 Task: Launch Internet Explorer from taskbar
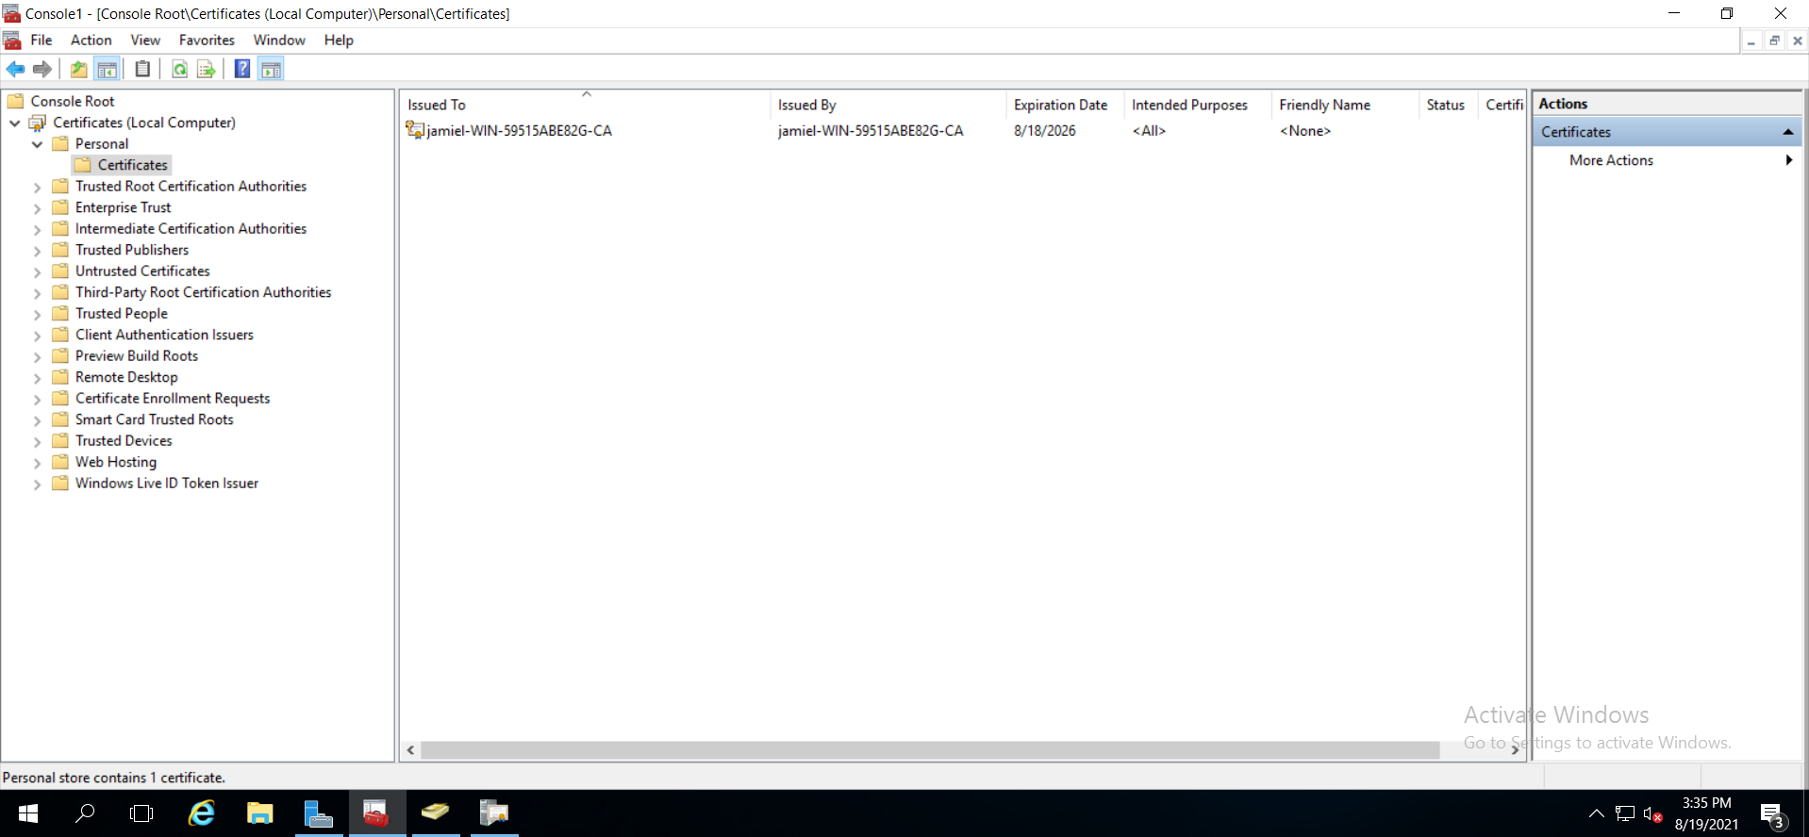tap(202, 812)
